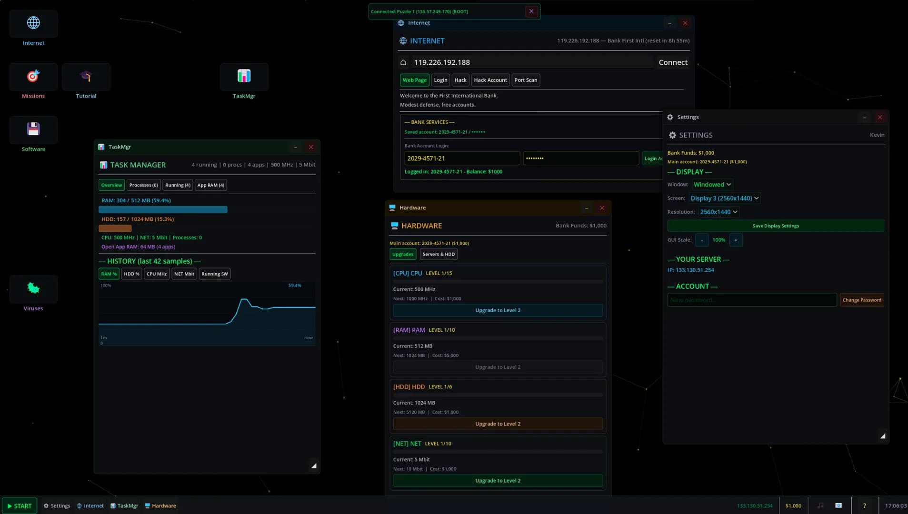The width and height of the screenshot is (908, 514).
Task: Upgrade RAM to Level 2
Action: (498, 367)
